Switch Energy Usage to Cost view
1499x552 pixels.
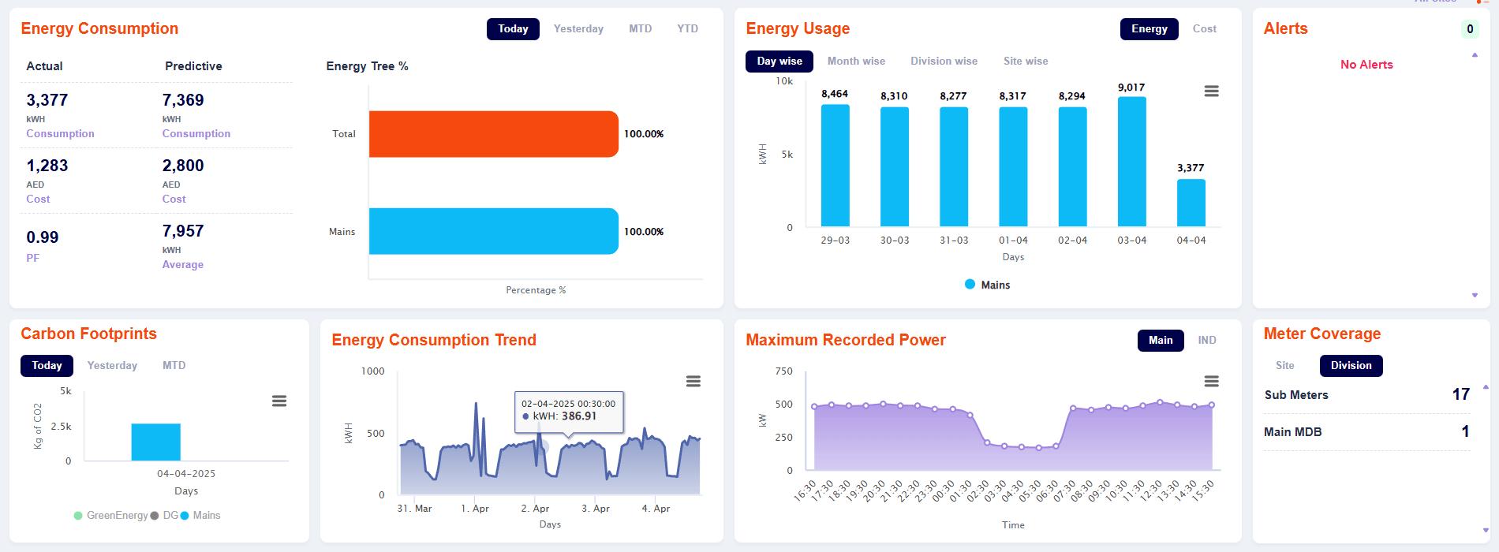pos(1205,29)
